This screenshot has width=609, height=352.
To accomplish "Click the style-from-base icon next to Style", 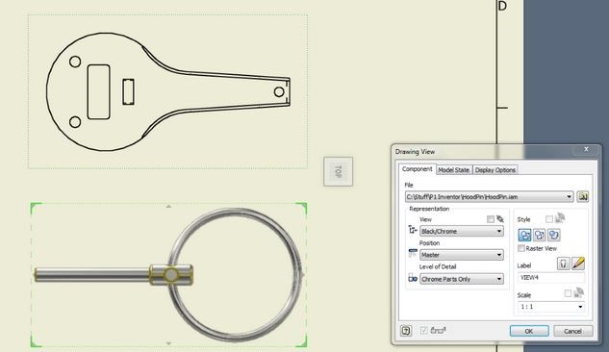I will [560, 218].
